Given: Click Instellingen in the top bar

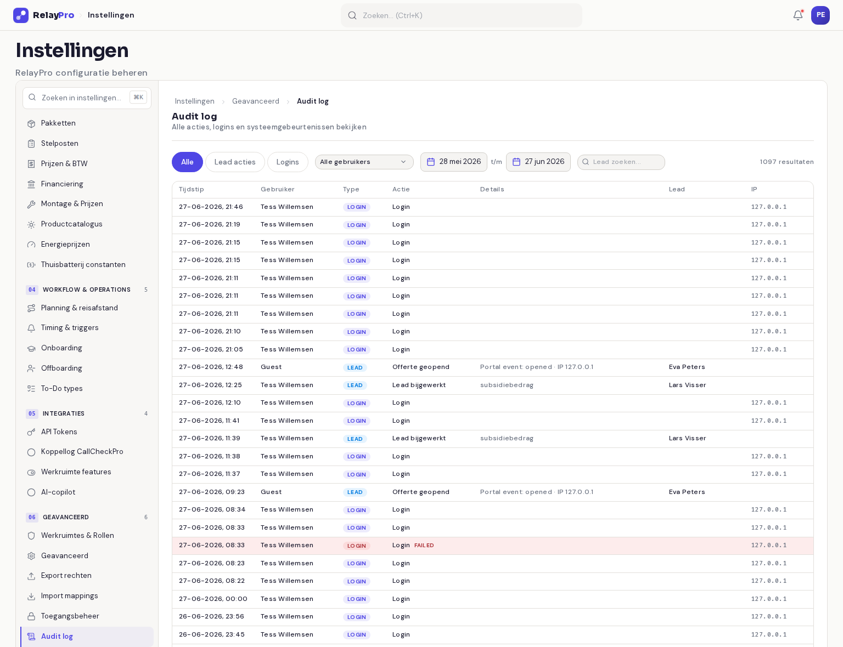Looking at the screenshot, I should (111, 15).
